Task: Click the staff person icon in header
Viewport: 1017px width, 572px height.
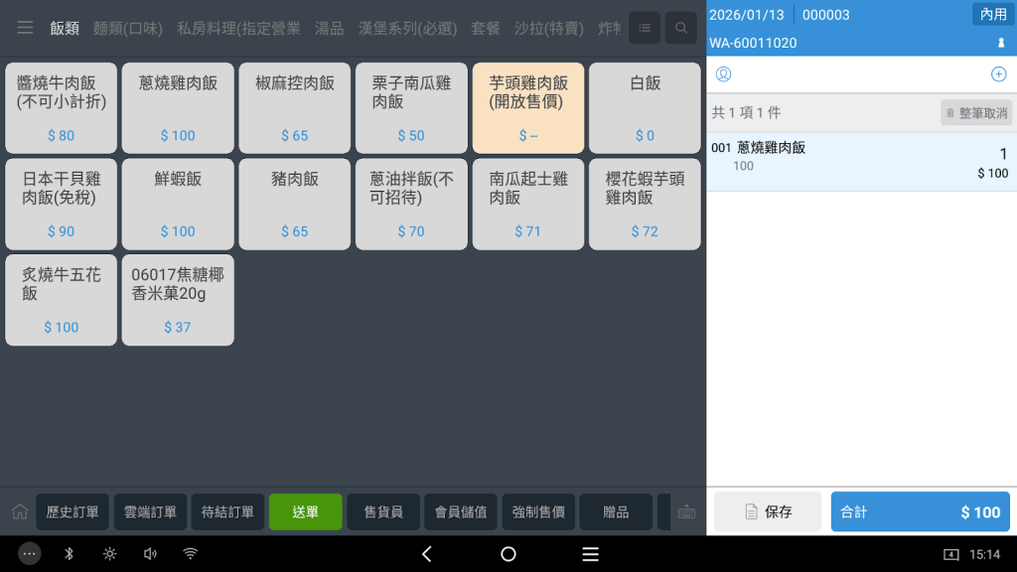Action: 1000,44
